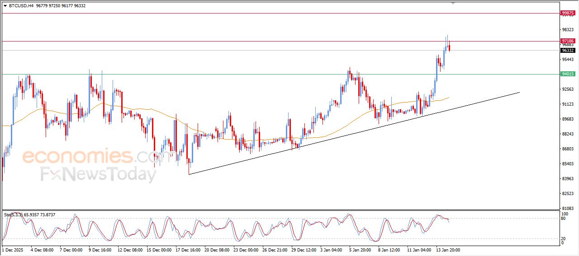Click the stochastic 20 level marker
The width and height of the screenshot is (579, 256).
pyautogui.click(x=564, y=238)
